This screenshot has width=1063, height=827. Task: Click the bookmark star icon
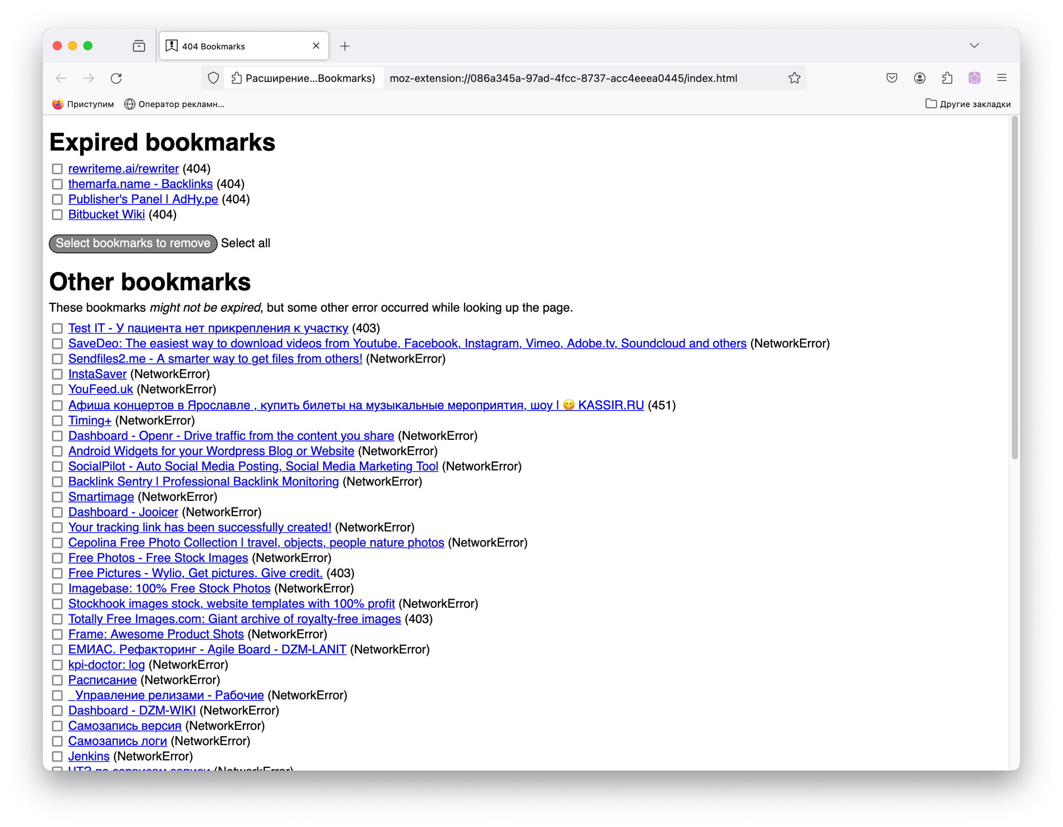[794, 78]
